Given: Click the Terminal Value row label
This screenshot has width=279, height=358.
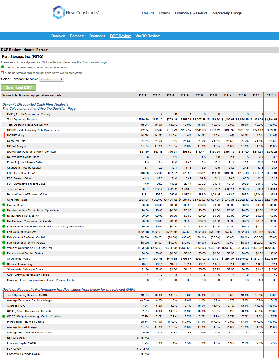Looking at the screenshot, I should [x=16, y=189].
